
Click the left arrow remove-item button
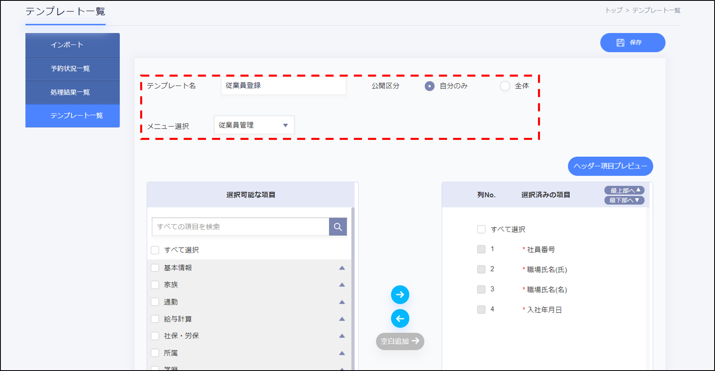(400, 319)
